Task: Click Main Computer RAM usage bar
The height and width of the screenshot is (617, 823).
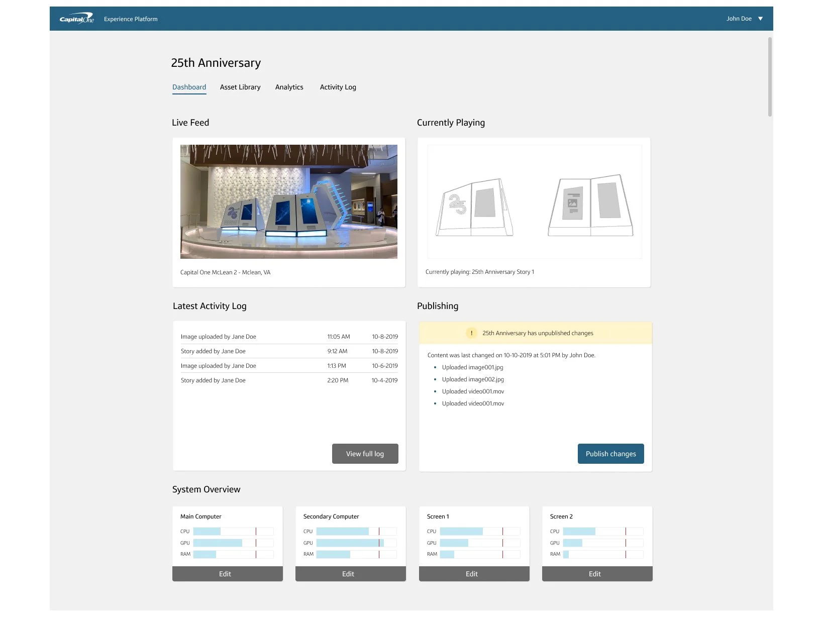Action: pos(233,554)
